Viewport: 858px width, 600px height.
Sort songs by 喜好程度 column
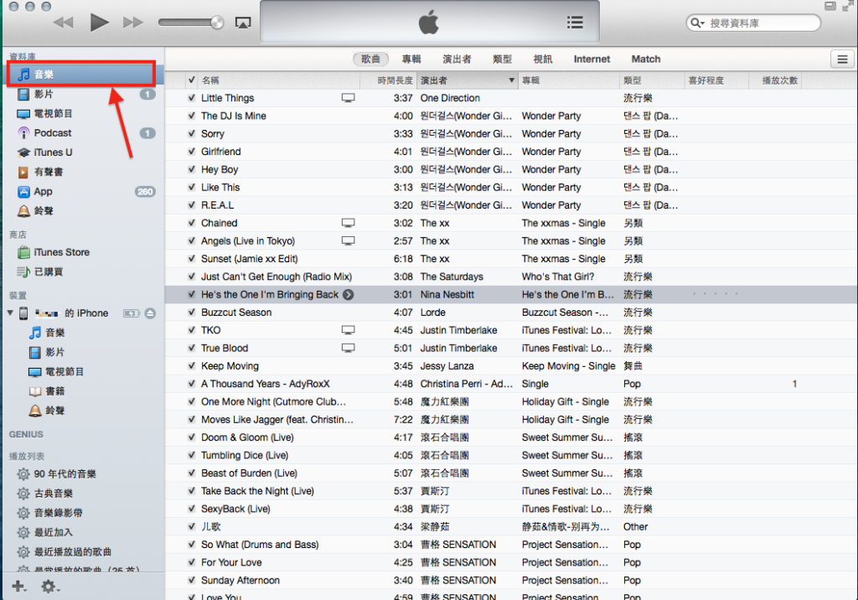coord(716,80)
